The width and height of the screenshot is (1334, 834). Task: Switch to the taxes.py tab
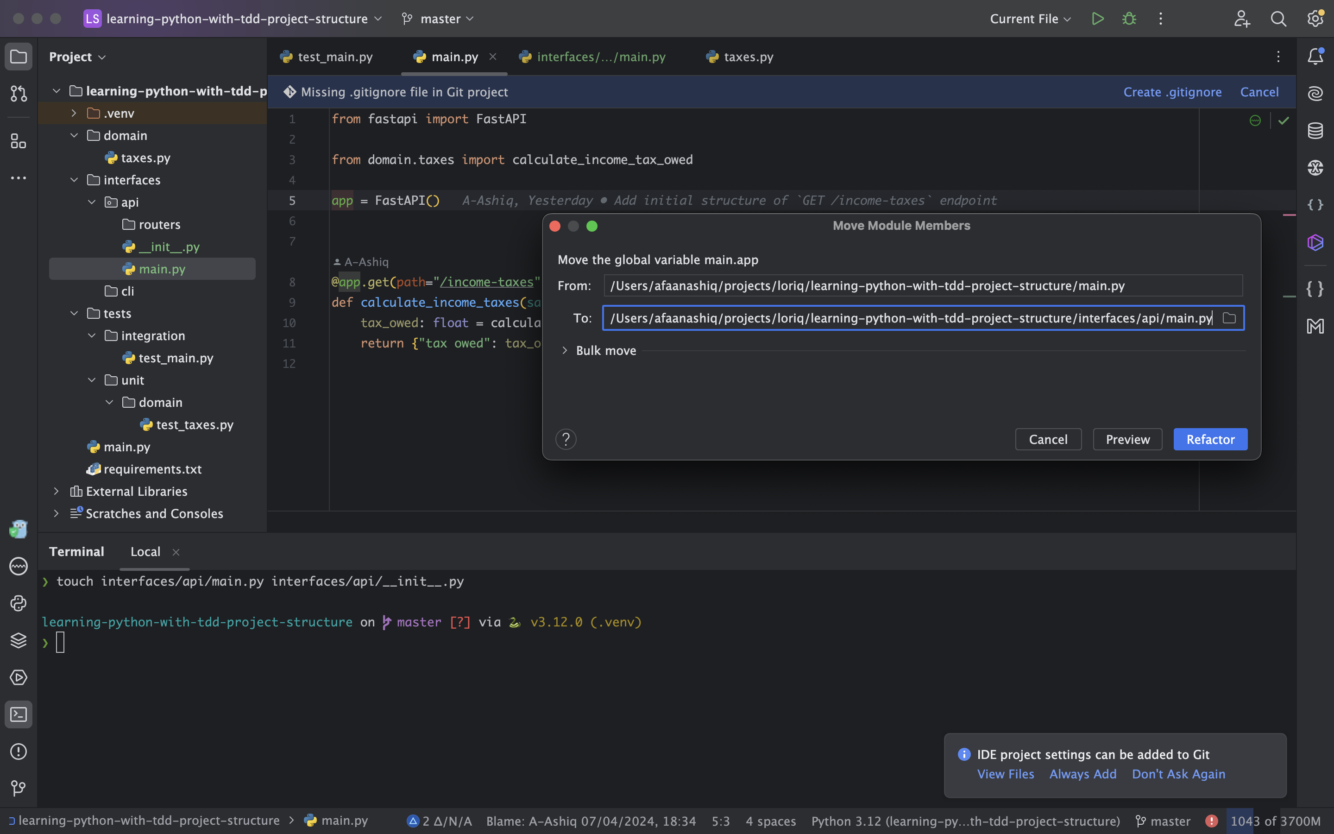coord(748,57)
